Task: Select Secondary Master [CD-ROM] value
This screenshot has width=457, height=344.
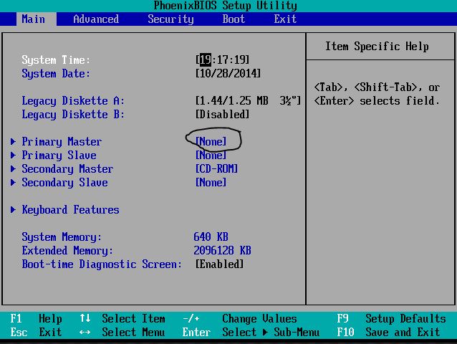Action: coord(216,169)
